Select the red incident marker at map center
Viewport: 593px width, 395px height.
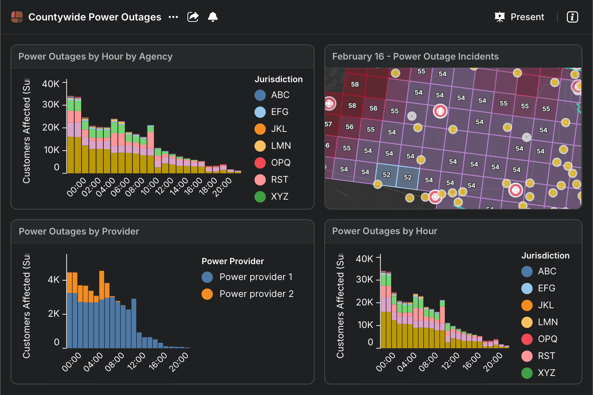point(440,111)
